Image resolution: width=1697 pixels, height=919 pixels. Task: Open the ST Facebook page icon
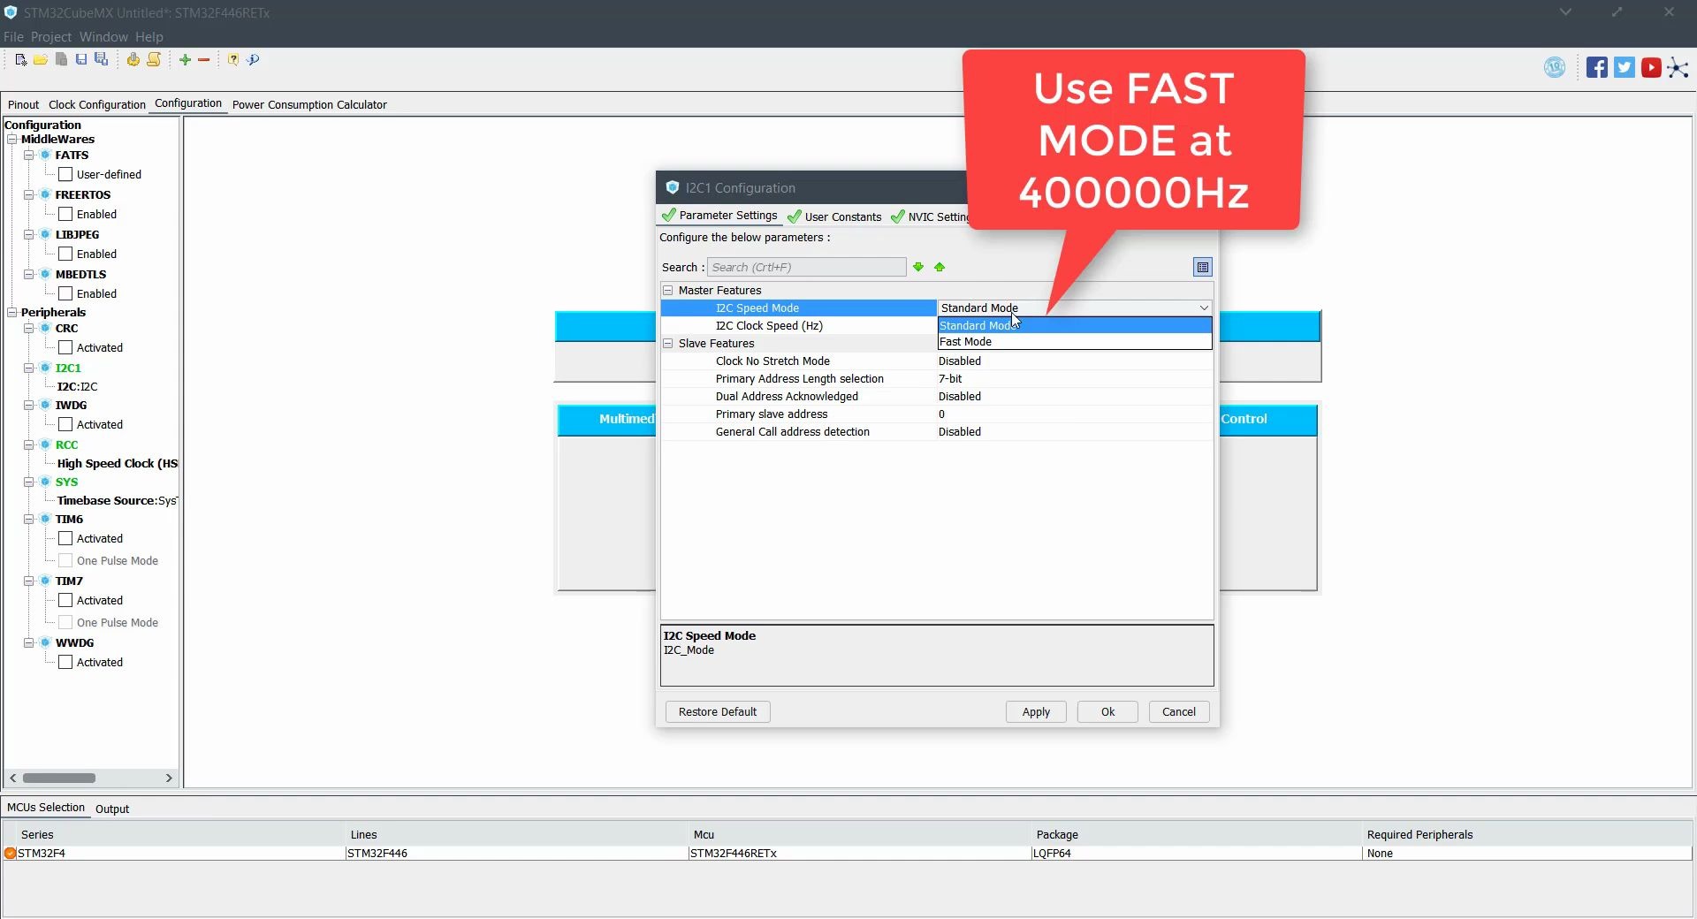[1596, 67]
